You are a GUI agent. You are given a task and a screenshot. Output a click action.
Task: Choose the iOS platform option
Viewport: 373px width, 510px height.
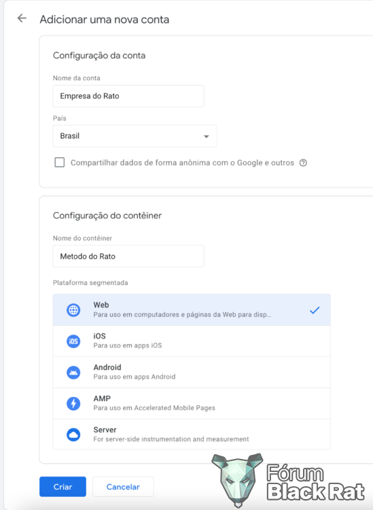192,341
